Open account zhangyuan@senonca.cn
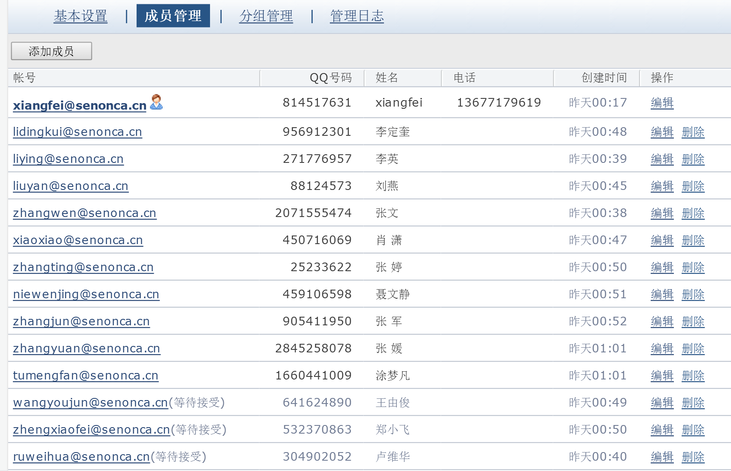The height and width of the screenshot is (471, 731). (x=86, y=349)
